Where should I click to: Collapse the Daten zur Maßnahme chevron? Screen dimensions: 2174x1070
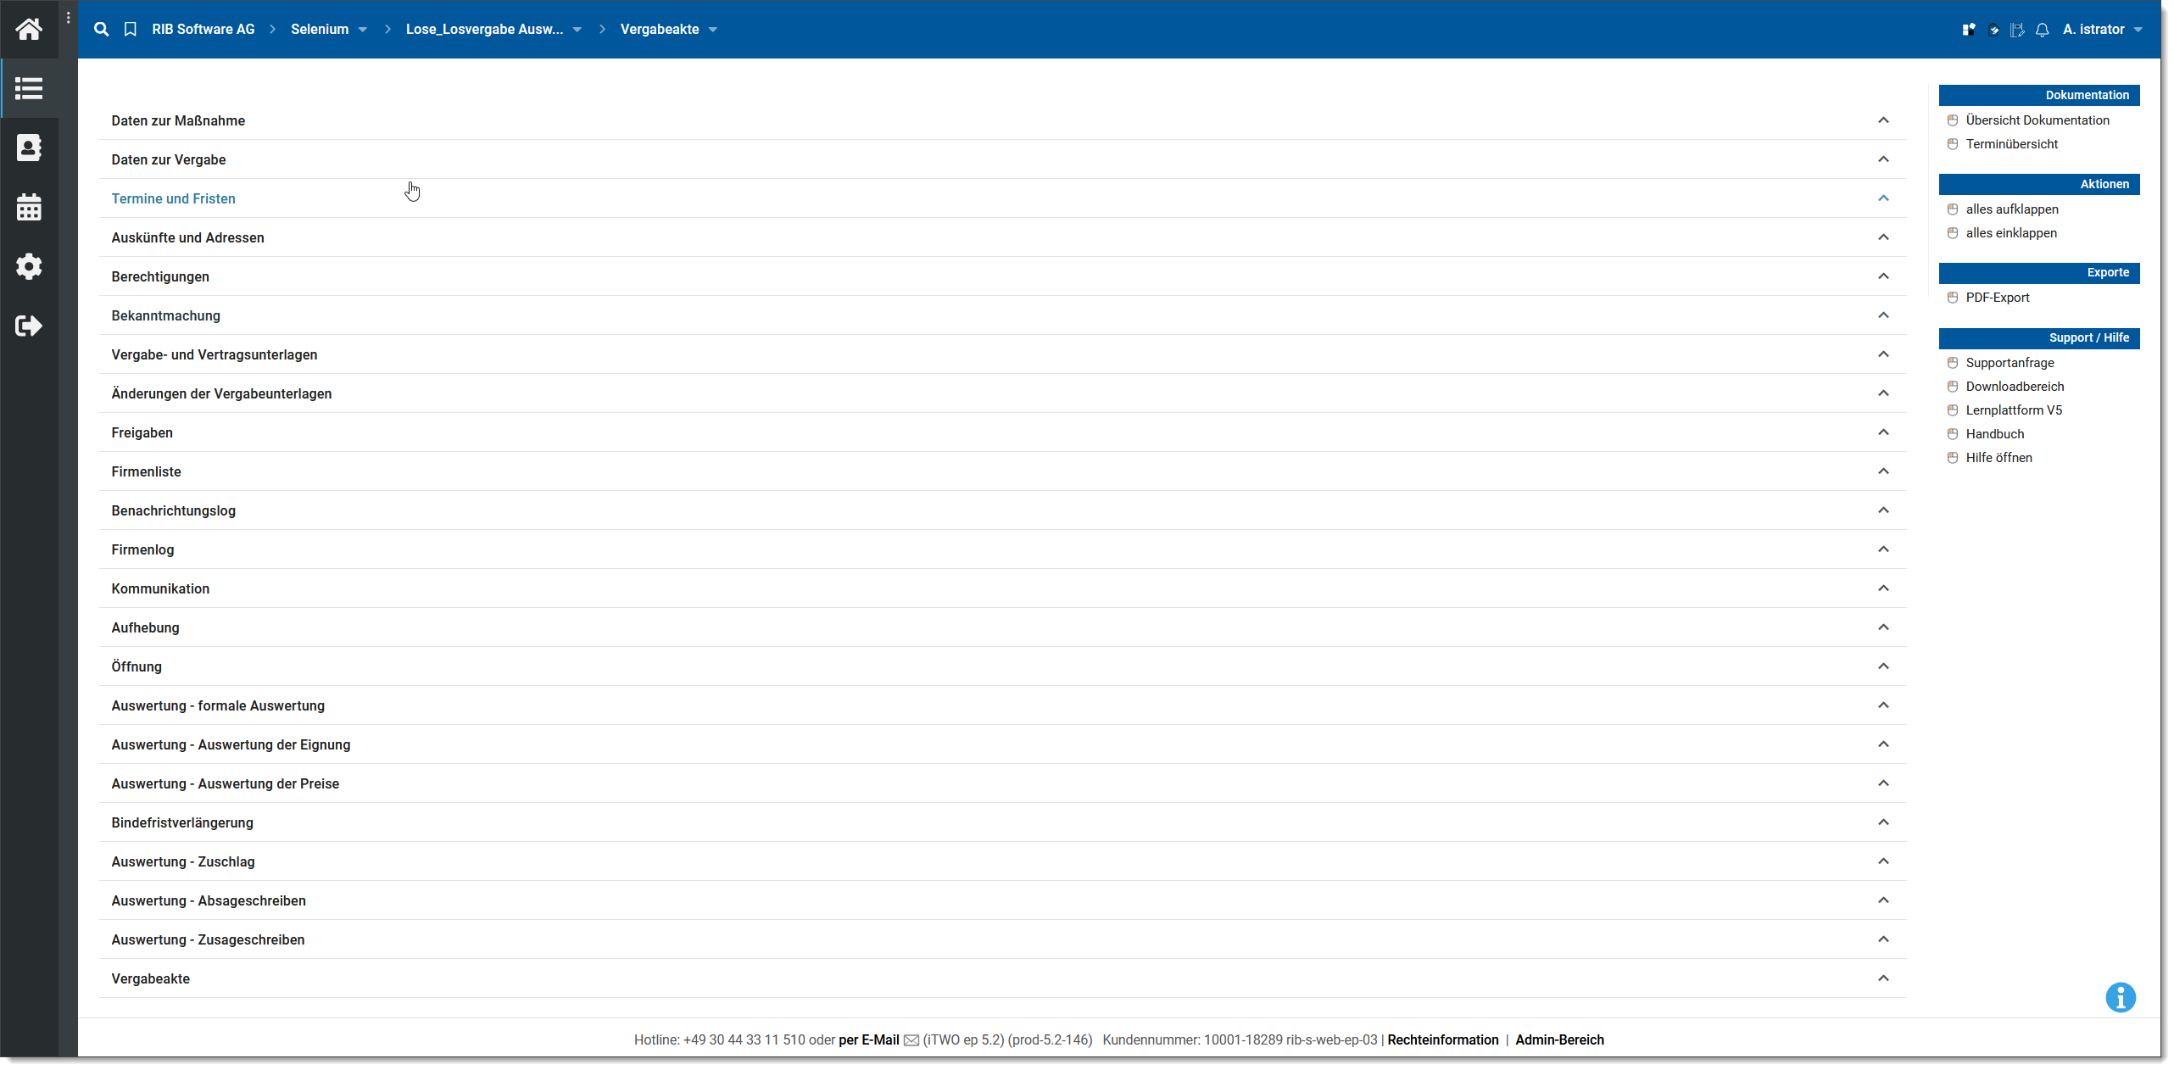(1883, 120)
